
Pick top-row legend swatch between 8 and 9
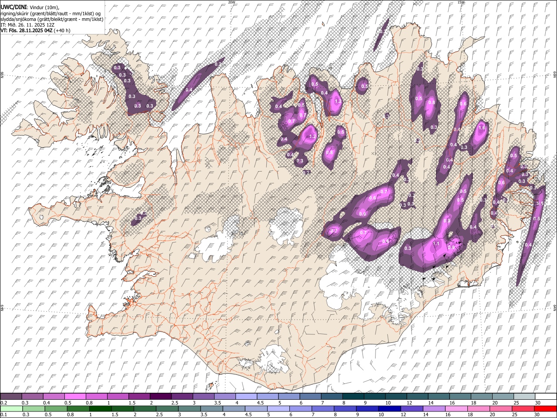353,397
